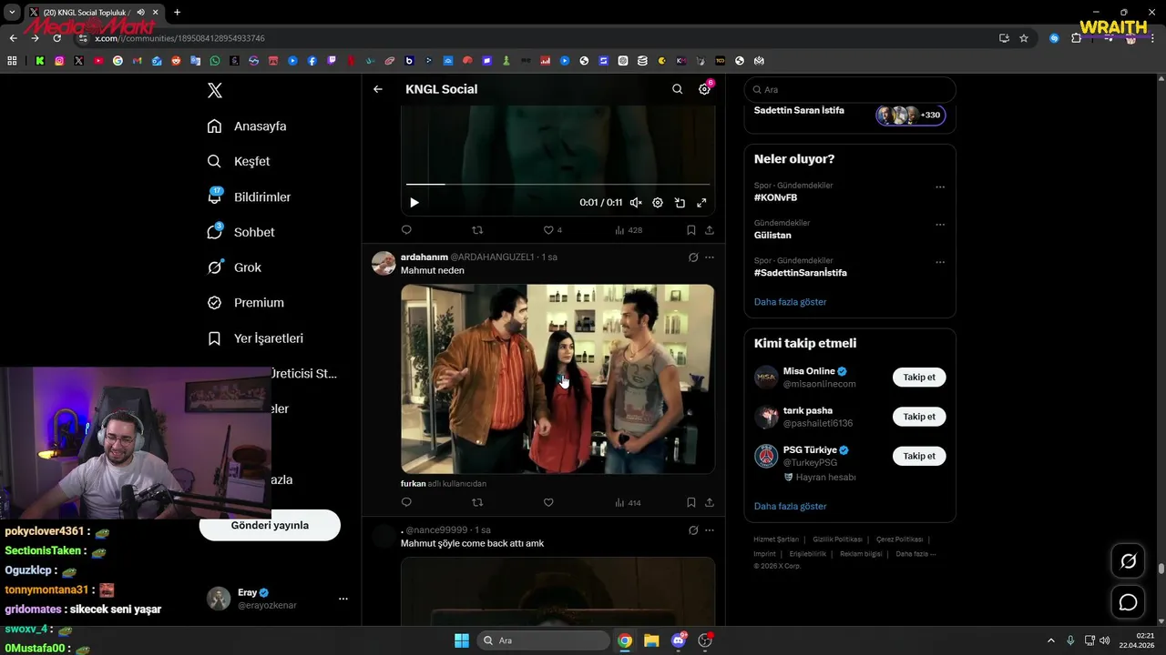The width and height of the screenshot is (1166, 655).
Task: Share ardahanım post
Action: pyautogui.click(x=710, y=502)
